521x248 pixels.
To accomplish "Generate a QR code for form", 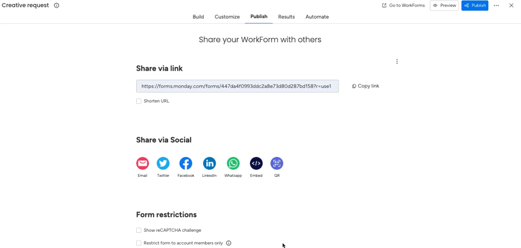I will pos(277,163).
